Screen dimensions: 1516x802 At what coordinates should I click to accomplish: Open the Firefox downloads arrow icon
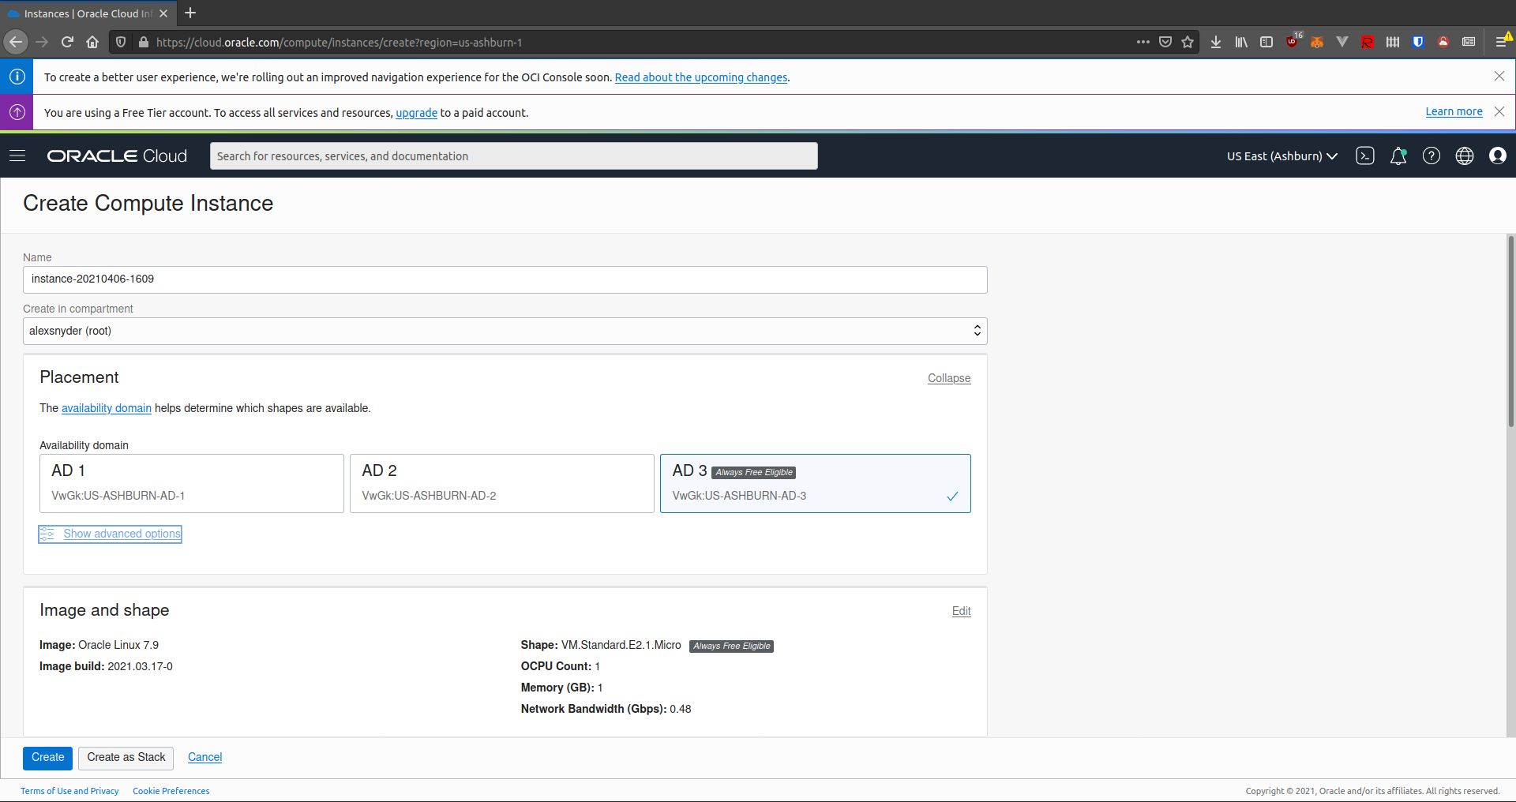coord(1216,42)
